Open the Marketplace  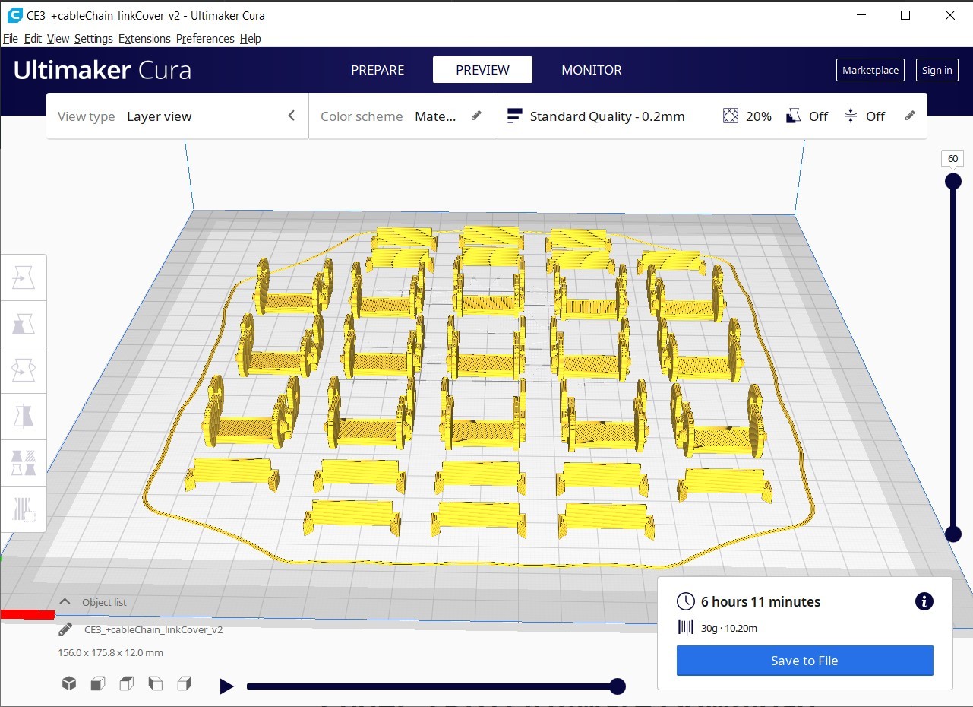tap(870, 70)
